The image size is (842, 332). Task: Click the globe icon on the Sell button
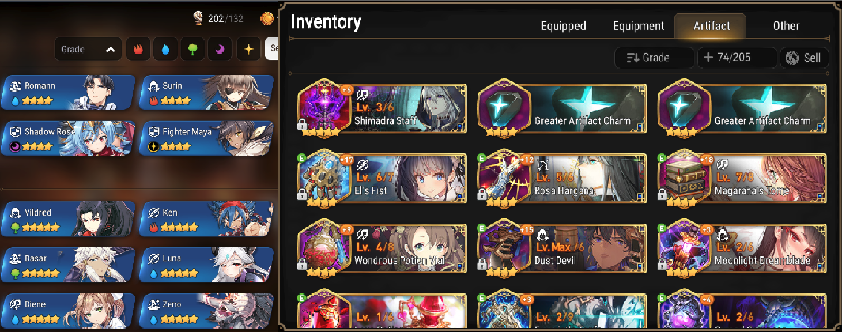pyautogui.click(x=792, y=58)
